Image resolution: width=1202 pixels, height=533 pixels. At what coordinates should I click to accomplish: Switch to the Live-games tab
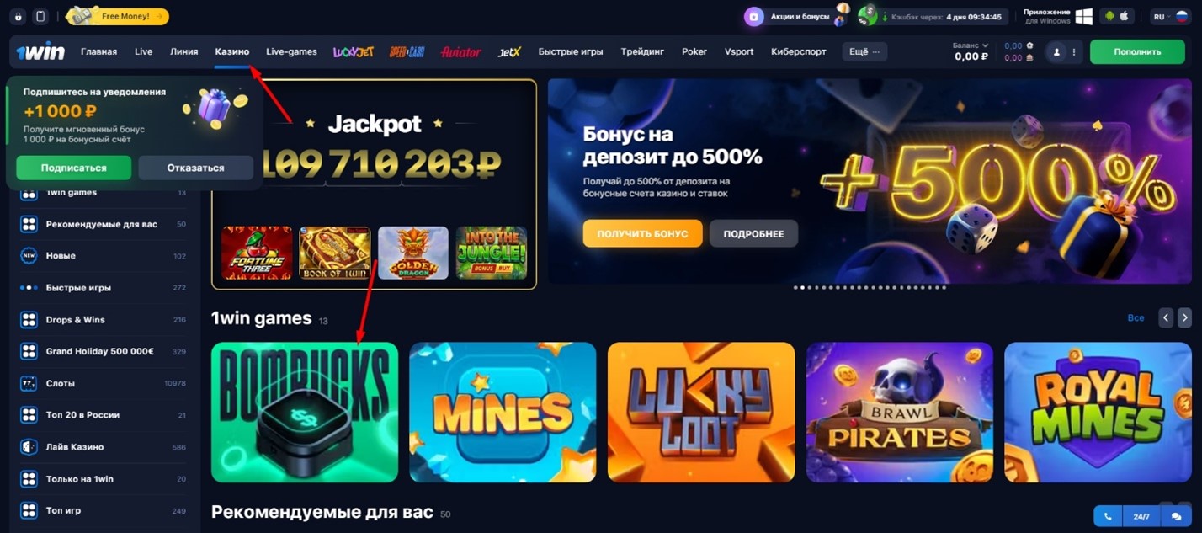pyautogui.click(x=291, y=51)
